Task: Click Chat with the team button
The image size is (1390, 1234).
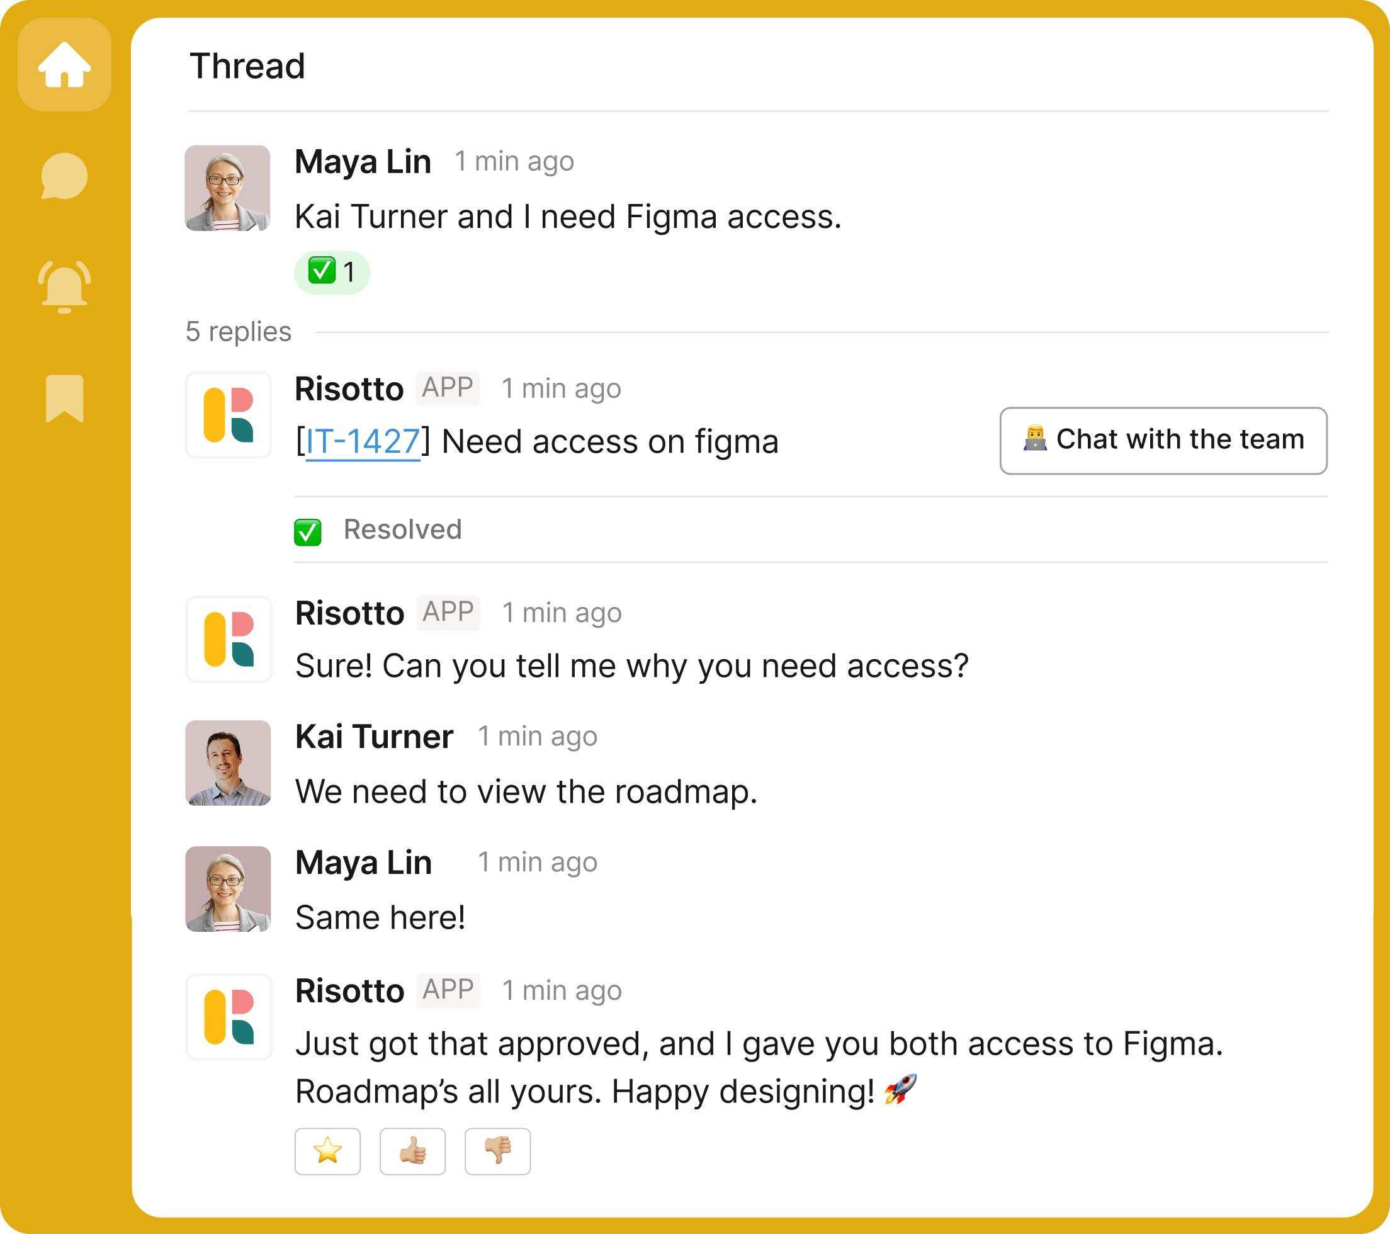Action: [1163, 441]
